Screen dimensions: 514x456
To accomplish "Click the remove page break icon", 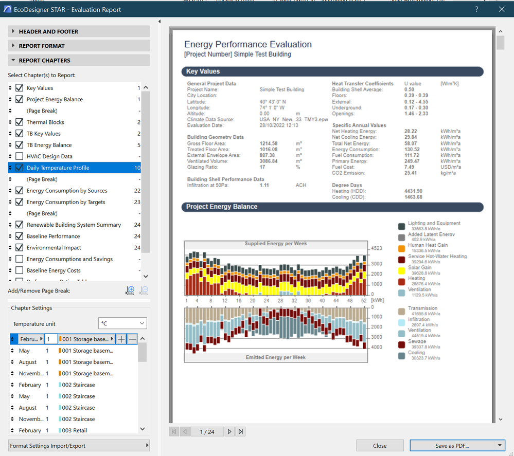I will pos(144,290).
